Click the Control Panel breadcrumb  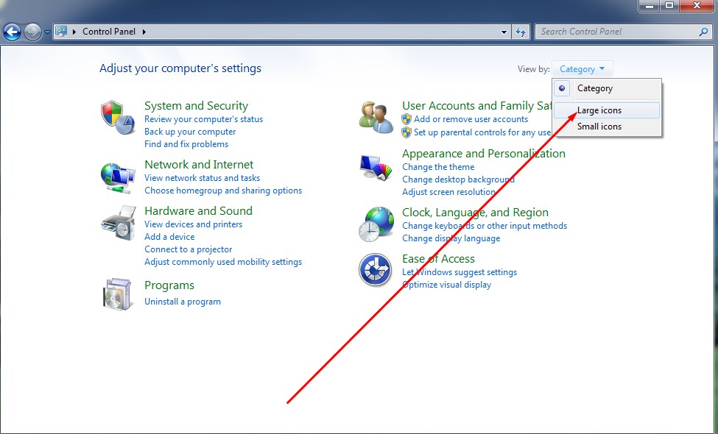(109, 32)
